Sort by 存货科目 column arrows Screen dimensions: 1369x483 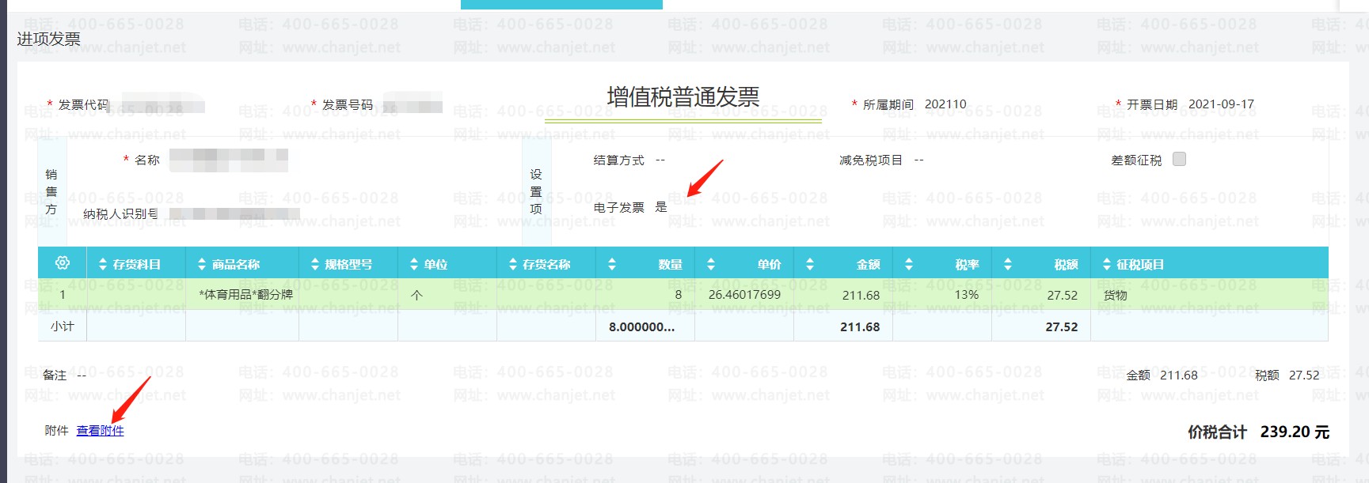(102, 265)
